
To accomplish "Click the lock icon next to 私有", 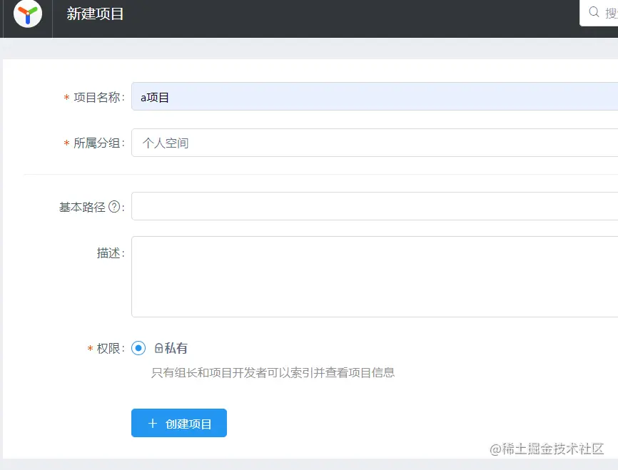I will point(158,348).
